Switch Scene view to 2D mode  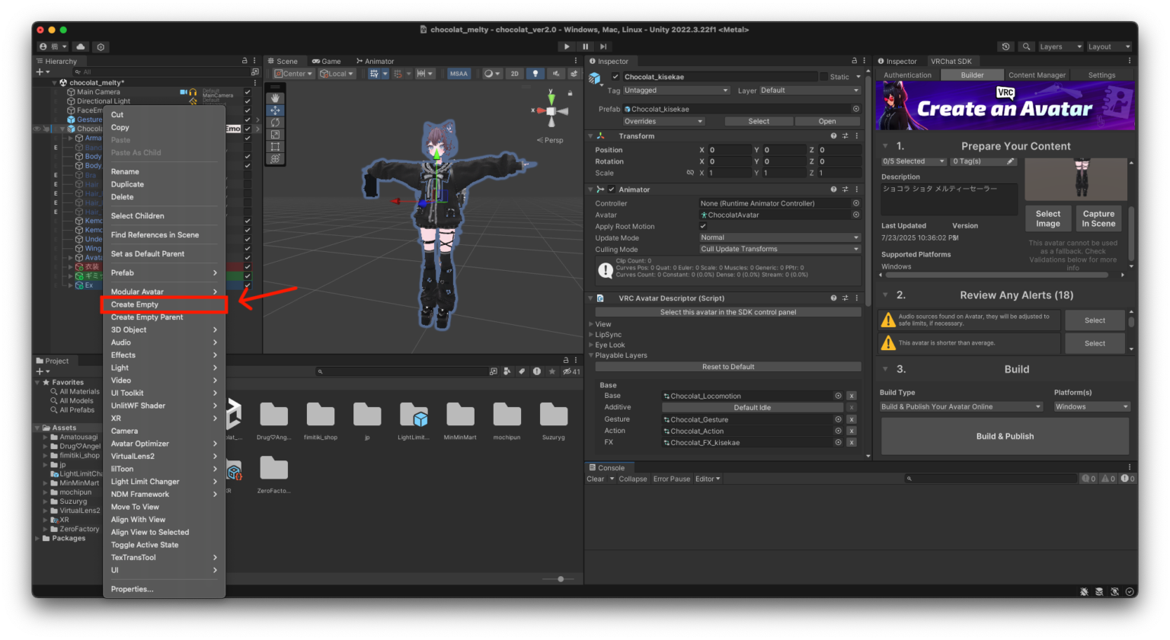click(x=514, y=74)
